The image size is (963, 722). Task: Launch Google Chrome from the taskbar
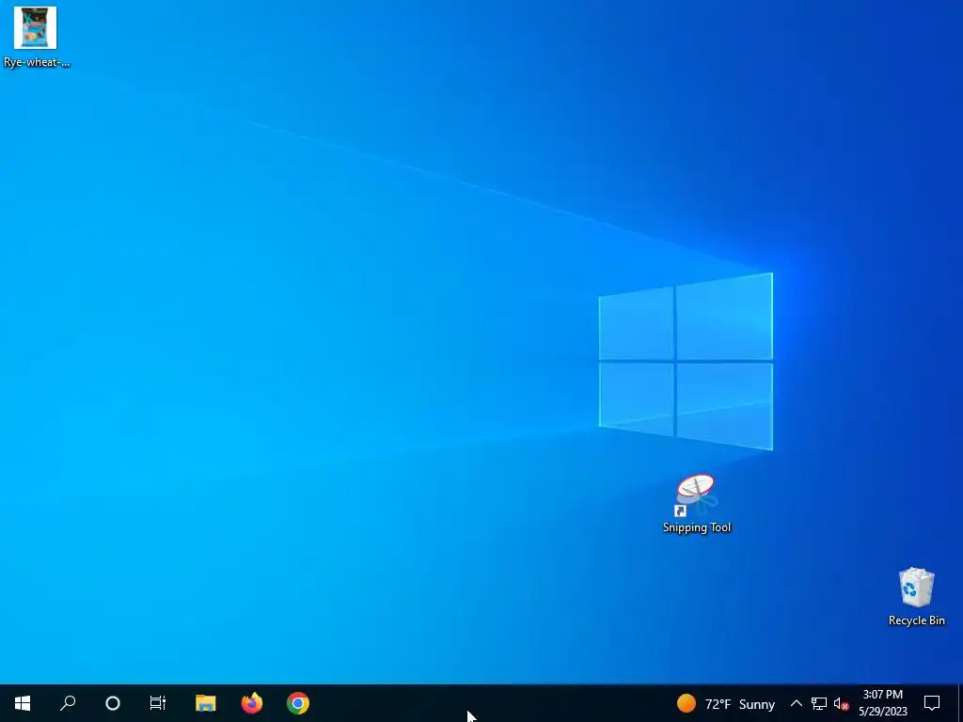(x=298, y=703)
